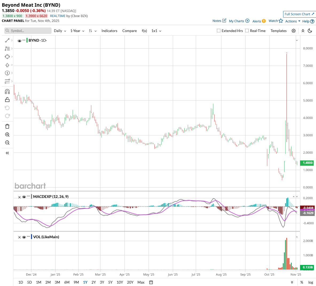Image resolution: width=316 pixels, height=286 pixels.
Task: Open more options for VOL pane
Action: [28, 236]
